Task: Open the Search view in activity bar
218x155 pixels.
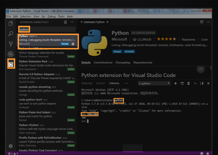Action: point(11,34)
